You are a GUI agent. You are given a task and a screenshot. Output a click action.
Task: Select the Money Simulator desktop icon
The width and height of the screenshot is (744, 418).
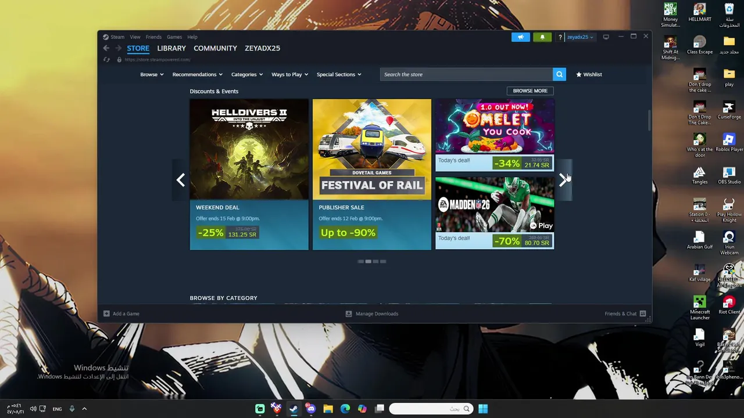click(x=670, y=15)
